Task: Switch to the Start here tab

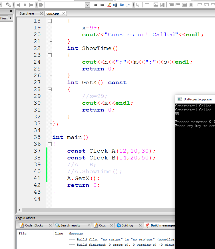Action: click(x=27, y=13)
